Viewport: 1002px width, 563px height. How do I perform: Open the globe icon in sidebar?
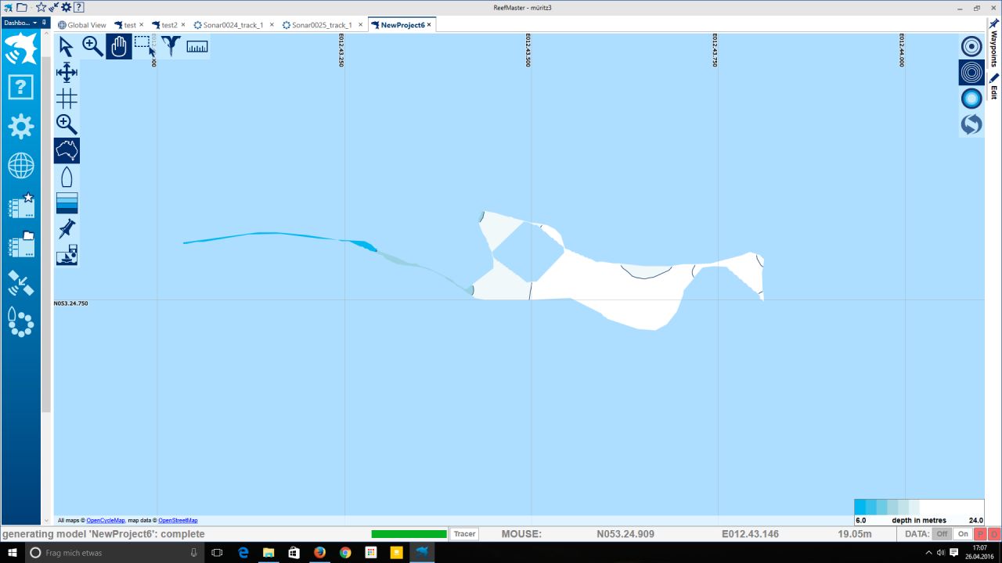point(20,166)
